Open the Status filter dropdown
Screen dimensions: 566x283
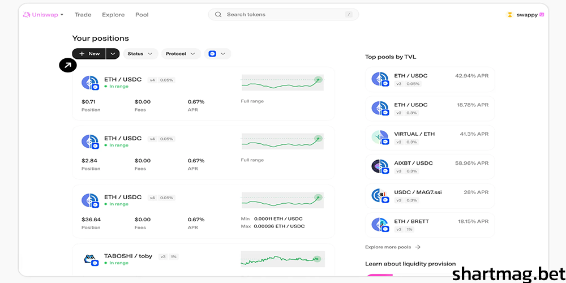[x=140, y=54]
